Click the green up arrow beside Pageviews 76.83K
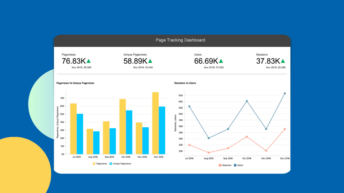 click(89, 61)
